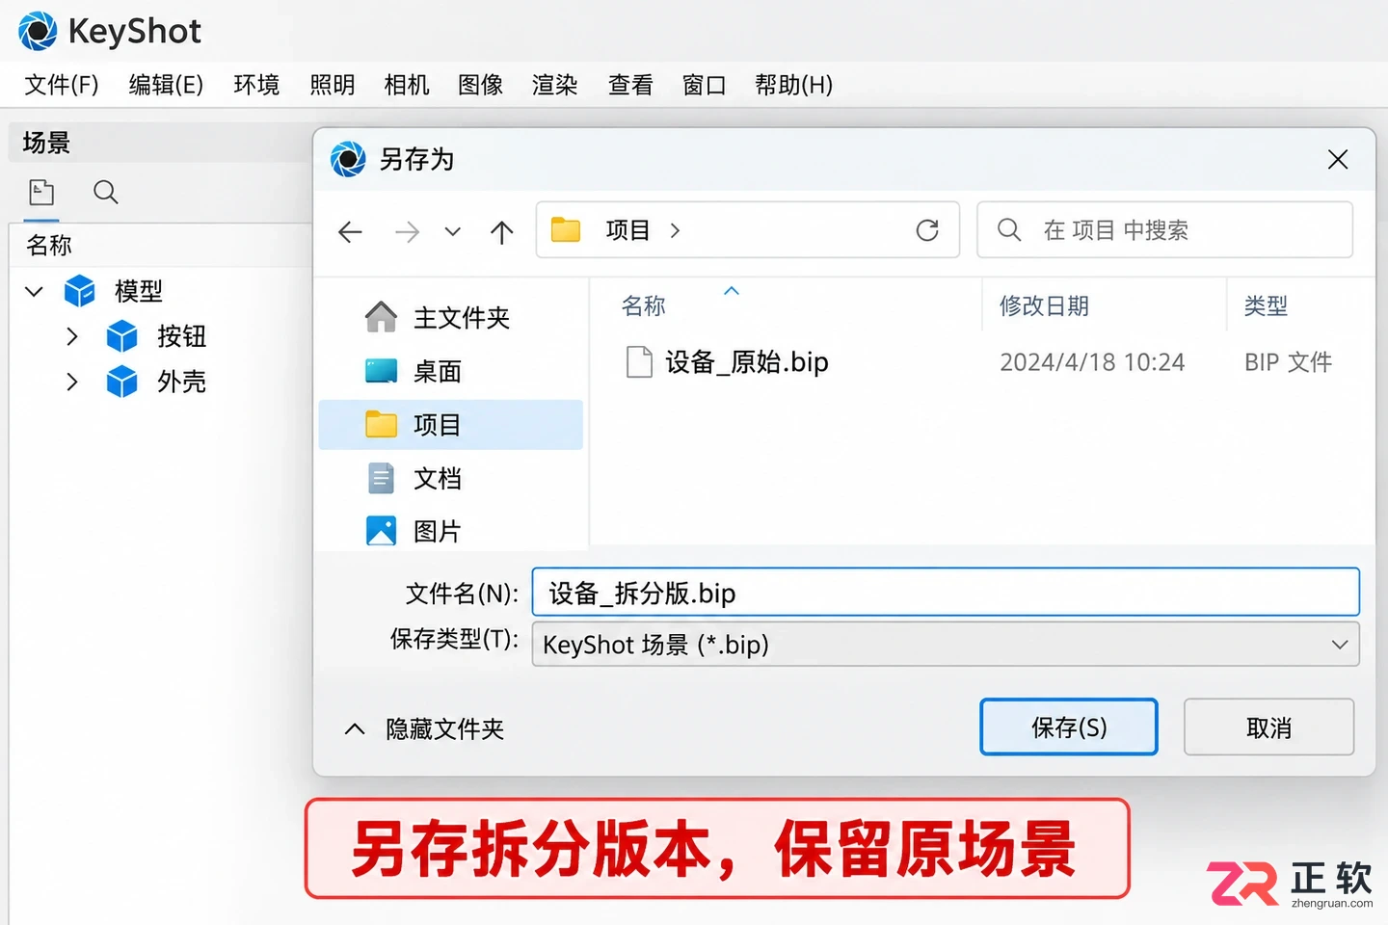Select the 模型 cube icon
This screenshot has width=1388, height=925.
coord(80,291)
